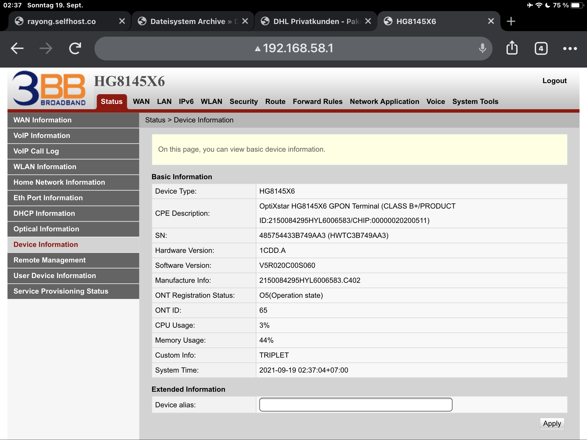Click the Logout link
This screenshot has width=587, height=440.
[554, 81]
